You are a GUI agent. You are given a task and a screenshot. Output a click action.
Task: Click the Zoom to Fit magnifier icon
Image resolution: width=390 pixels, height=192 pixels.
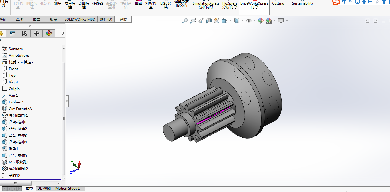tap(185, 21)
